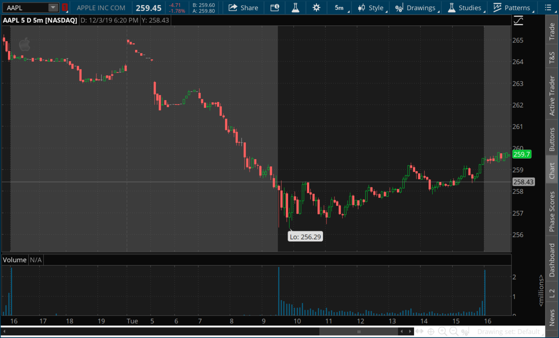Click the Volume study label
The image size is (559, 338).
(x=15, y=260)
